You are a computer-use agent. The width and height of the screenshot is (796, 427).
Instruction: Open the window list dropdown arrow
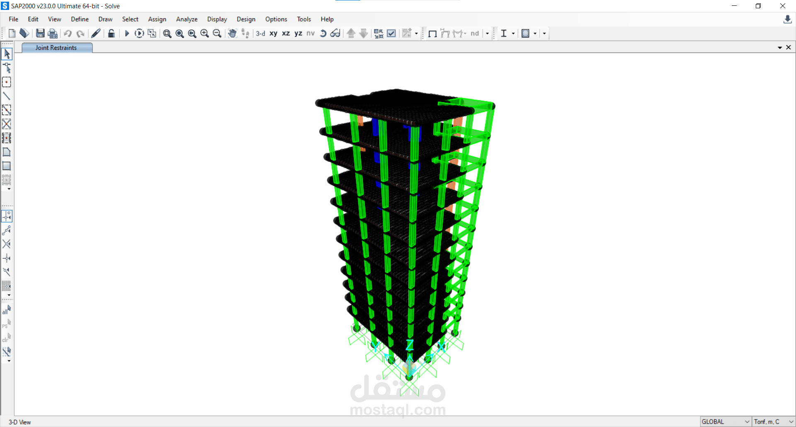pos(780,48)
